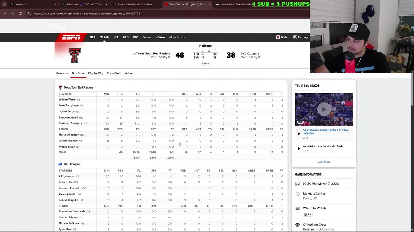Switch to the Gamecast tab
Image resolution: width=414 pixels, height=232 pixels.
tap(62, 73)
